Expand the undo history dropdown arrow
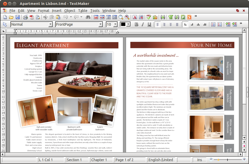Screen dimensions: 249x164 (71, 17)
